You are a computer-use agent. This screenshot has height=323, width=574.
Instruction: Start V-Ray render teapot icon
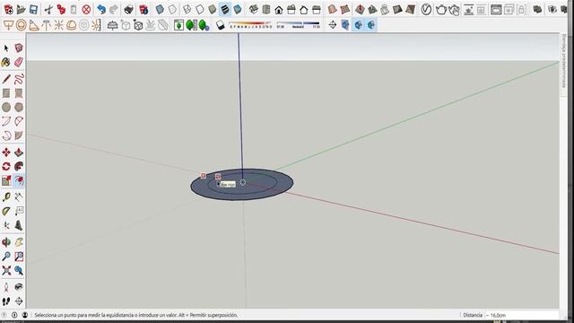(441, 10)
